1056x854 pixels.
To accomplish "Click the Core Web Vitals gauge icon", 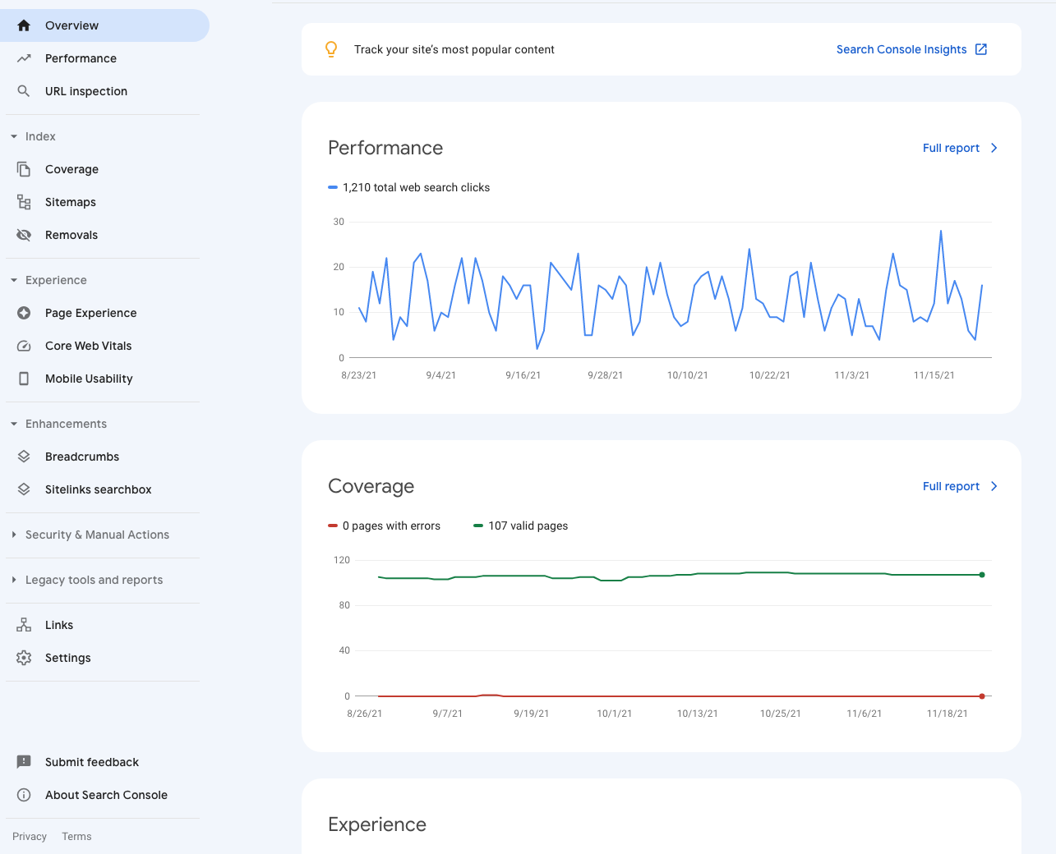I will pyautogui.click(x=24, y=346).
